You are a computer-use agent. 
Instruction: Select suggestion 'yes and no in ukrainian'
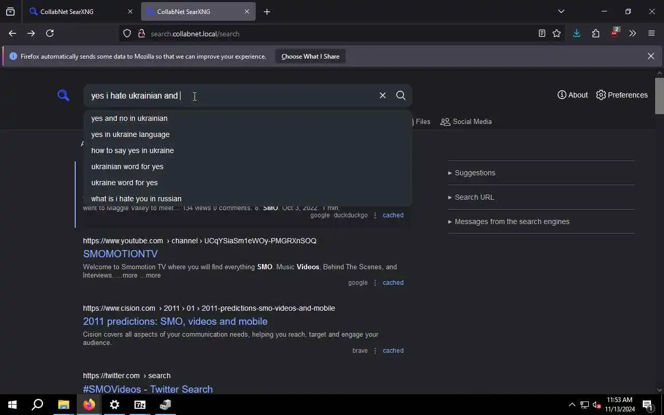247,118
